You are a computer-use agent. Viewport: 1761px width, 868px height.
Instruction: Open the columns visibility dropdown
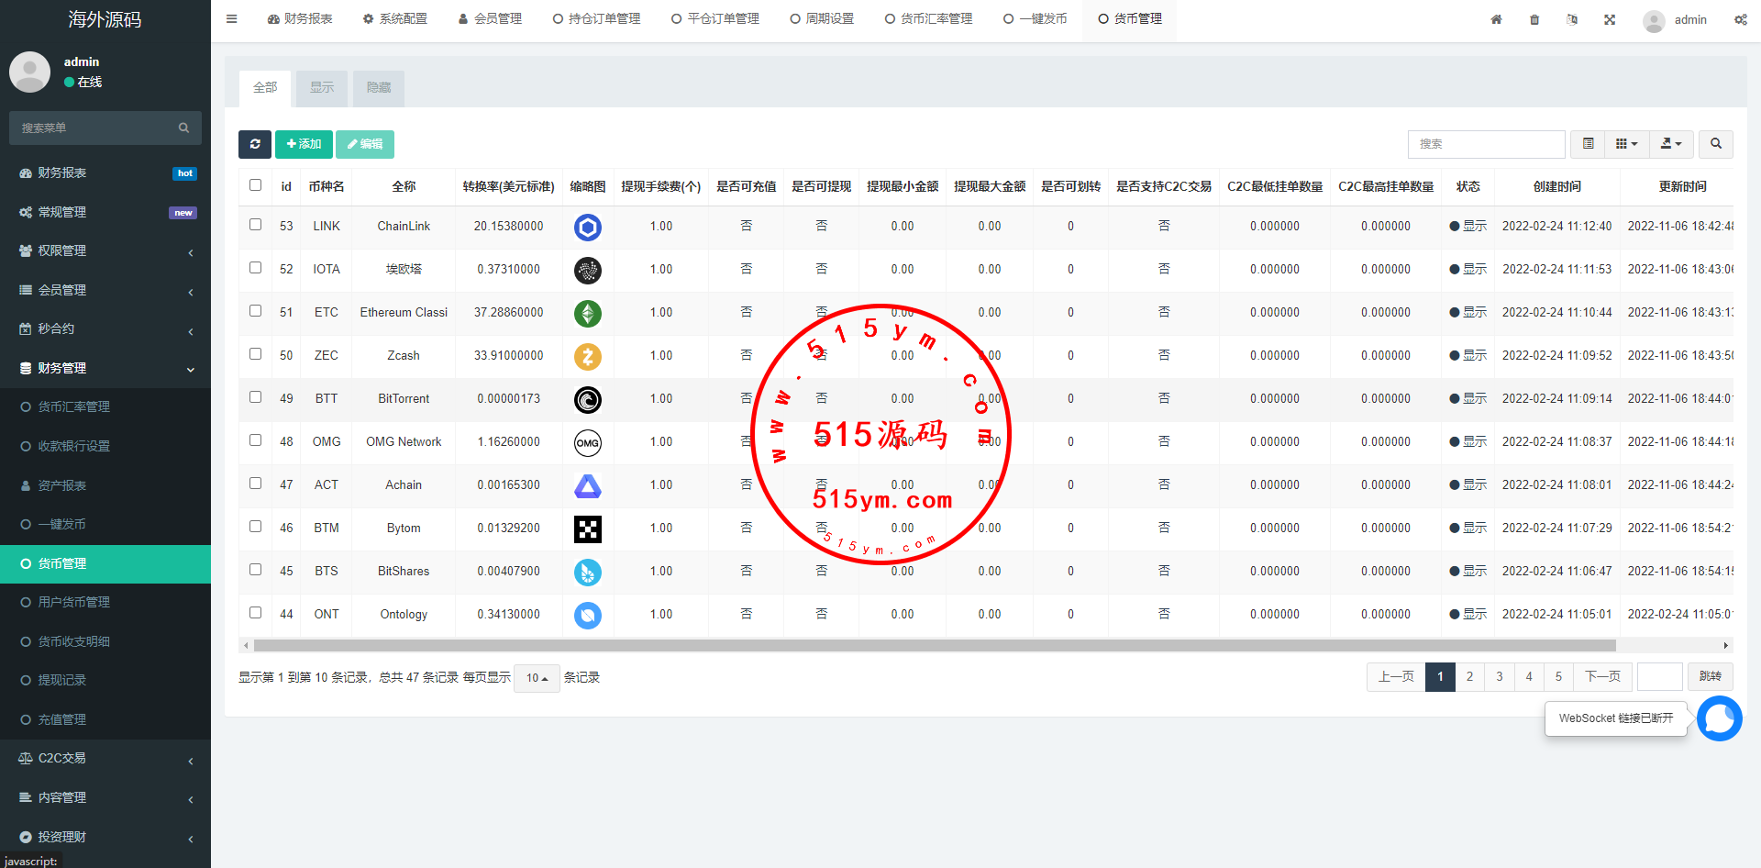point(1626,144)
